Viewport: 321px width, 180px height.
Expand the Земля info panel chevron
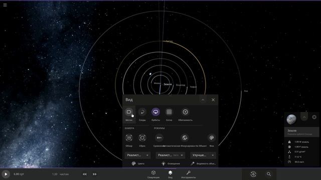(304, 117)
